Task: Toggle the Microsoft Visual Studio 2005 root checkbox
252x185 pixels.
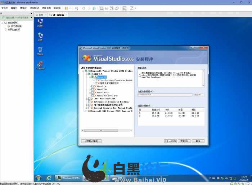Action: [86, 71]
